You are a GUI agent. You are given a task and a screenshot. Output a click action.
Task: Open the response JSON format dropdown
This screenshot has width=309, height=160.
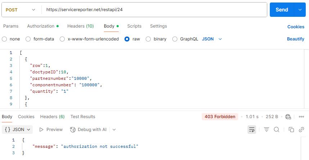(17, 130)
